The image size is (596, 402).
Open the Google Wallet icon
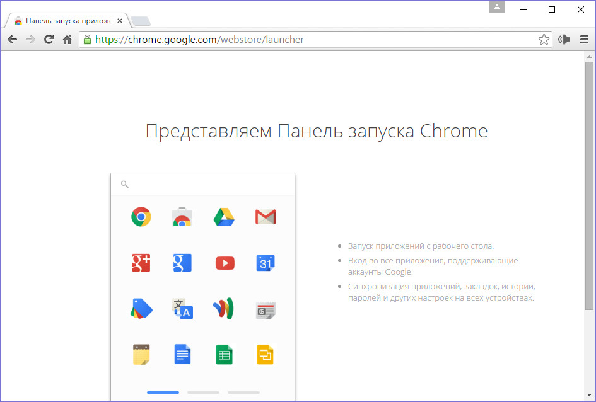click(x=223, y=309)
